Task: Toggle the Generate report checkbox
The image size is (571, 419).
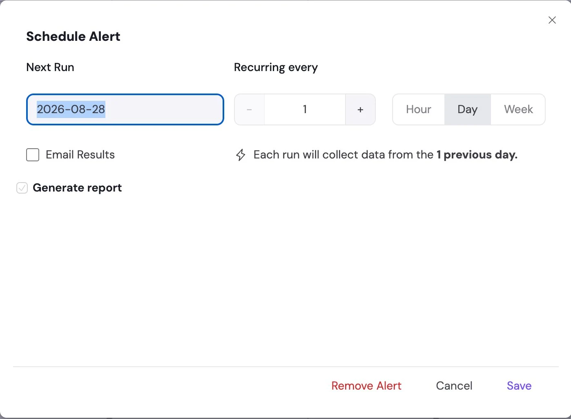Action: tap(22, 188)
